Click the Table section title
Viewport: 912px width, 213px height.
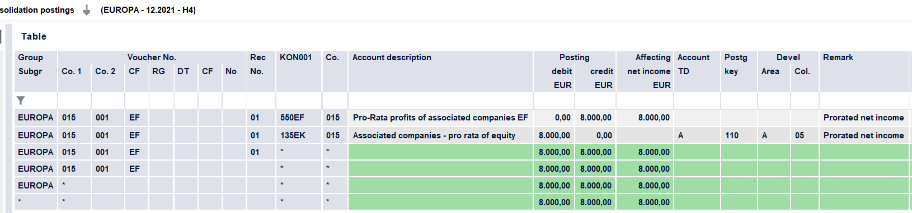click(x=34, y=36)
